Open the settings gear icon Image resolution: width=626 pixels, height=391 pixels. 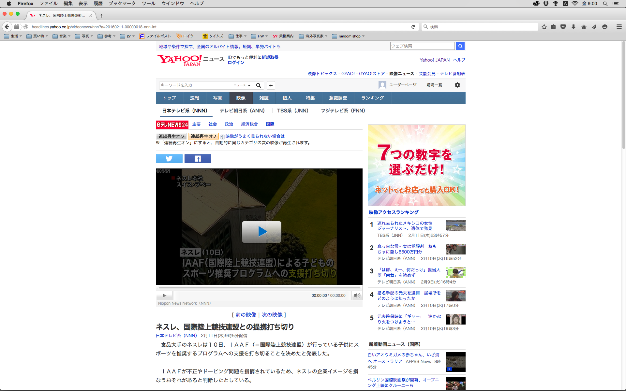tap(457, 85)
